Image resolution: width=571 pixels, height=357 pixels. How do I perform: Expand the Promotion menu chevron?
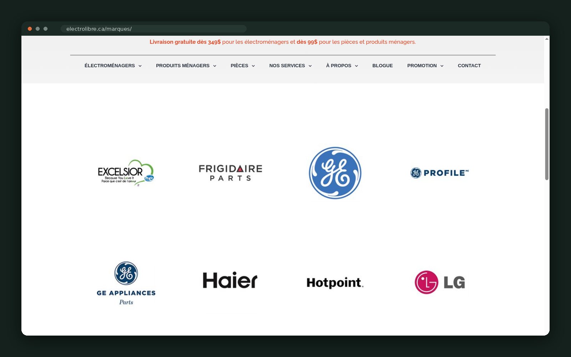[441, 66]
